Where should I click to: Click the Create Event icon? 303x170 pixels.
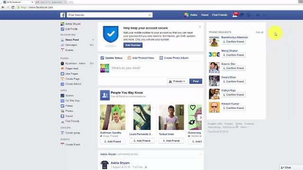point(62,144)
